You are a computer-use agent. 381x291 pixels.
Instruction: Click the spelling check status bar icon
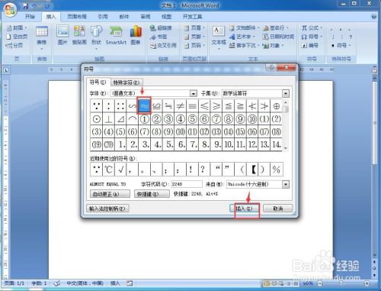pos(57,283)
